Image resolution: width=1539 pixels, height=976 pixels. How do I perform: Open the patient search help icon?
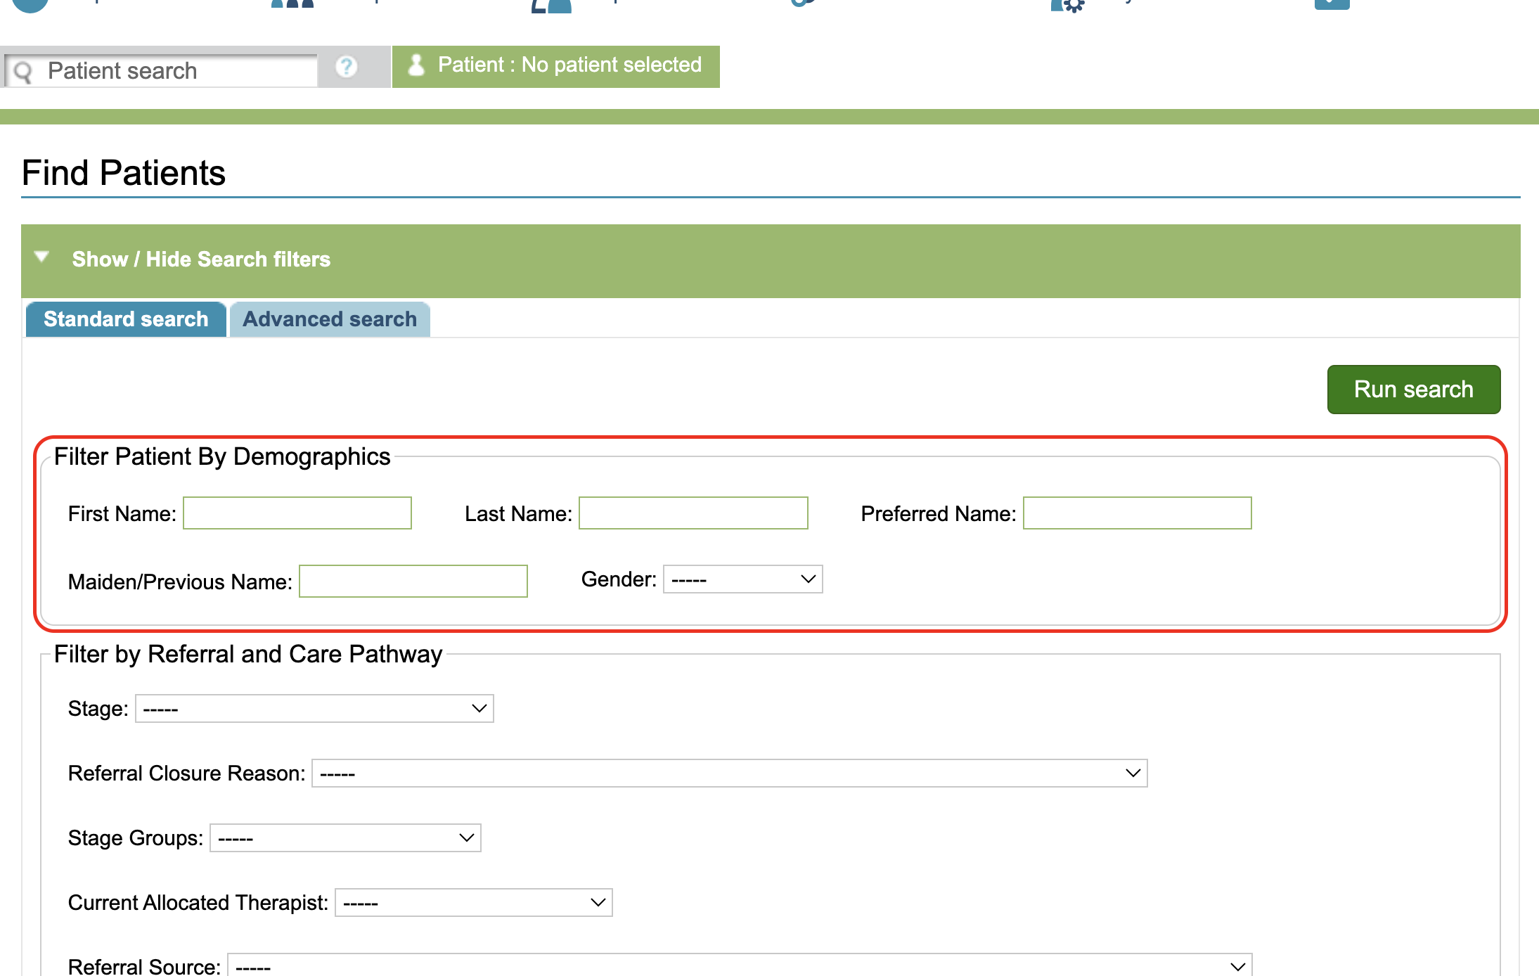(x=346, y=67)
